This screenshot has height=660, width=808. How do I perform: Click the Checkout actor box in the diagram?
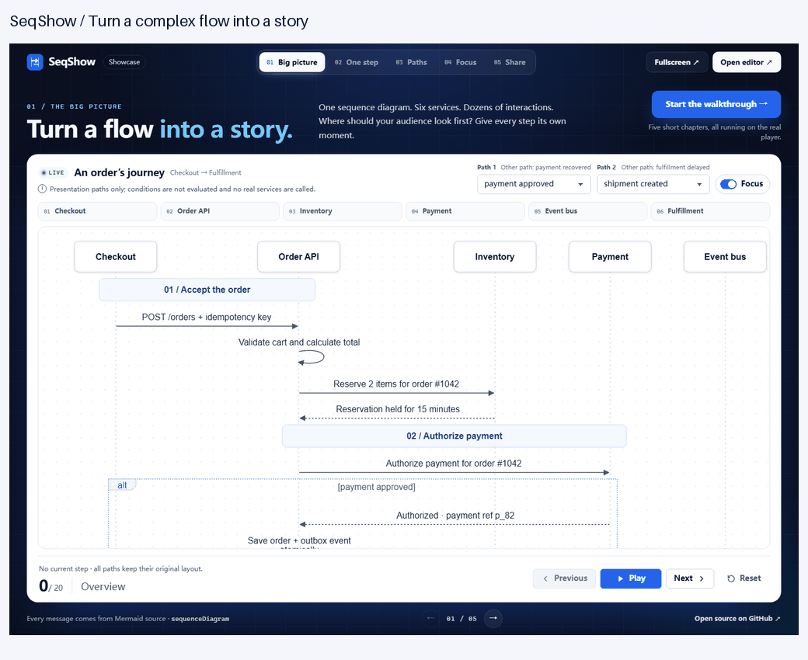pos(116,256)
